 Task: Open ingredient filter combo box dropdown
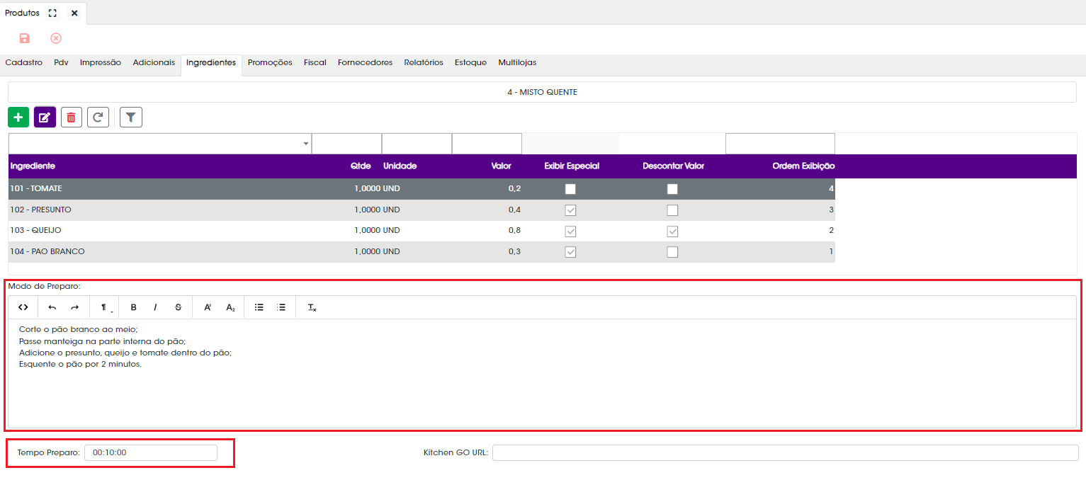(x=306, y=144)
